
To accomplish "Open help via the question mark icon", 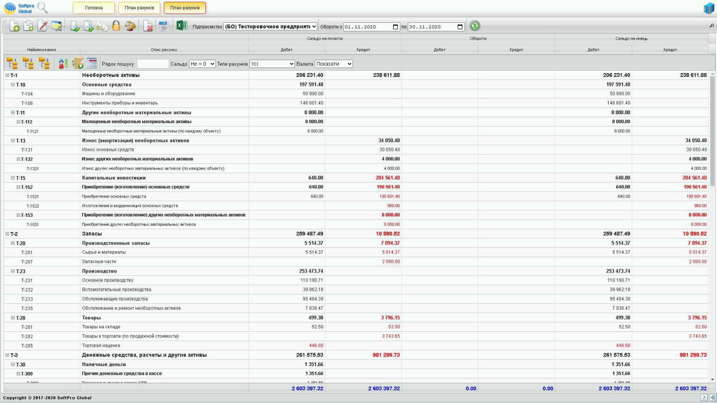I will 704,398.
